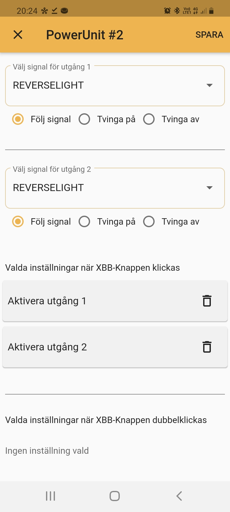Open signal dropdown for utgång 1
Viewport: 230px width, 512px height.
click(115, 85)
